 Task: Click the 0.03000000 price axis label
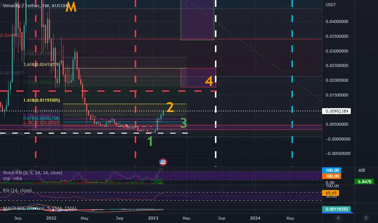click(337, 51)
